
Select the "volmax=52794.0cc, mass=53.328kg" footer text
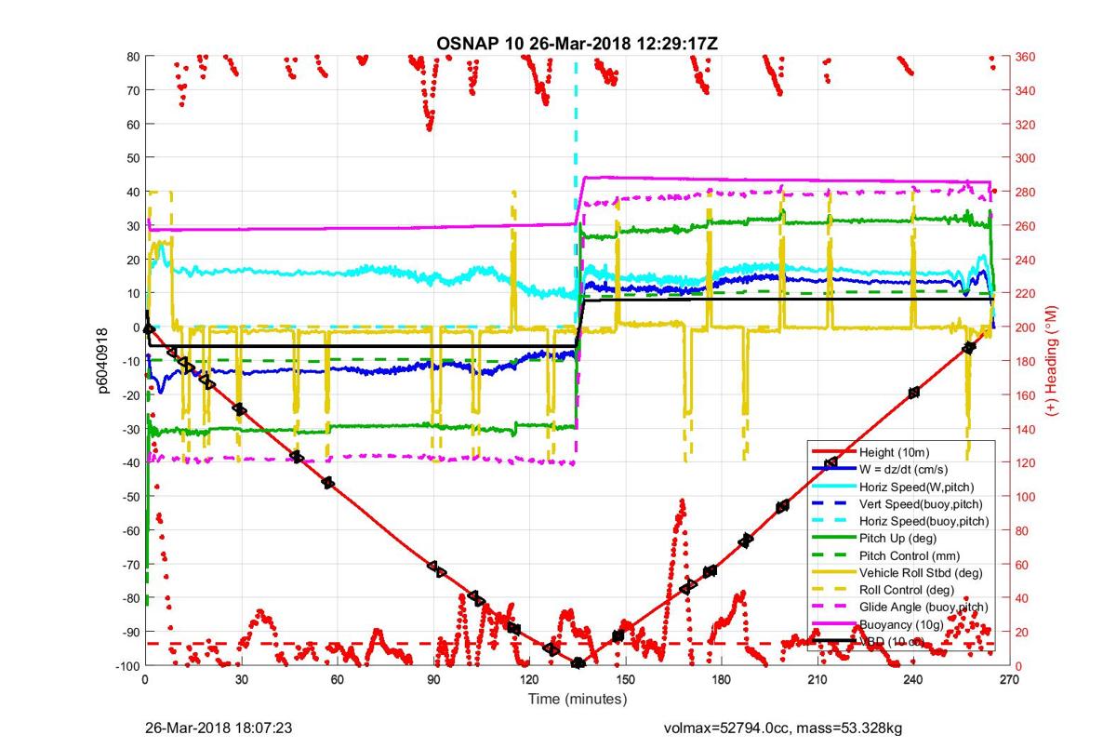tap(782, 728)
